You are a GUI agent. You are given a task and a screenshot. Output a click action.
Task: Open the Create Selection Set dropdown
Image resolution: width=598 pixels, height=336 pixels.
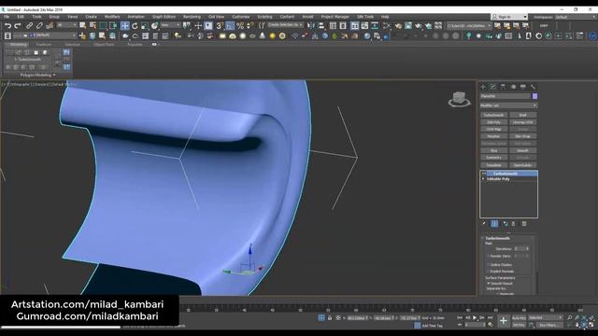(285, 25)
